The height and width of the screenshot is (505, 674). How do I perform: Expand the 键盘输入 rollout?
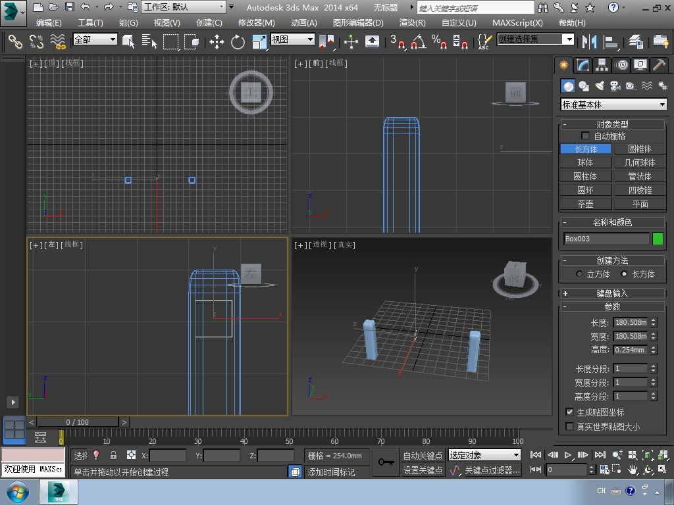[612, 293]
